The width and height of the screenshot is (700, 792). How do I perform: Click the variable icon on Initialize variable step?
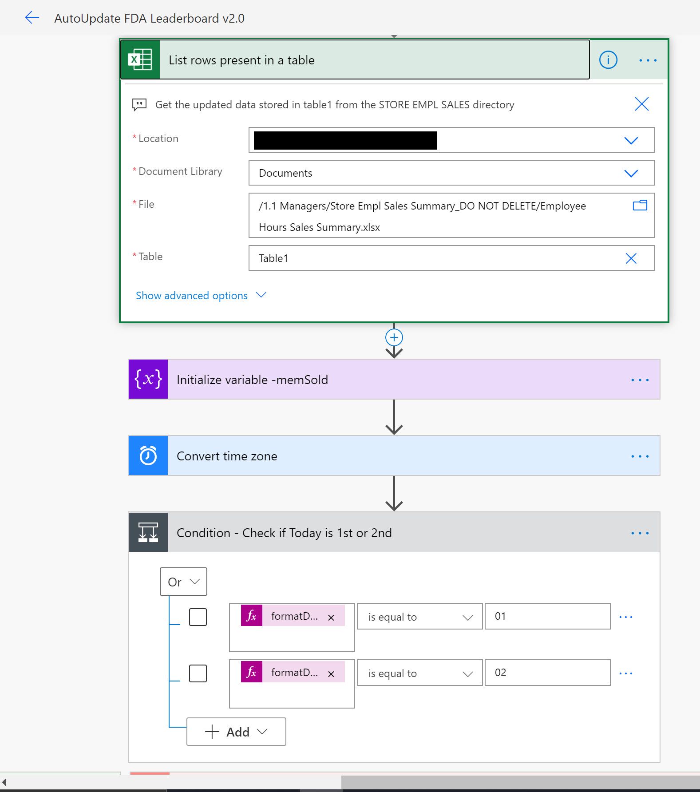pyautogui.click(x=148, y=379)
